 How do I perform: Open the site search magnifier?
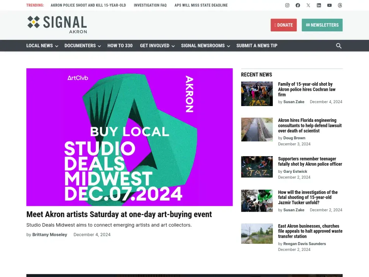(x=339, y=45)
